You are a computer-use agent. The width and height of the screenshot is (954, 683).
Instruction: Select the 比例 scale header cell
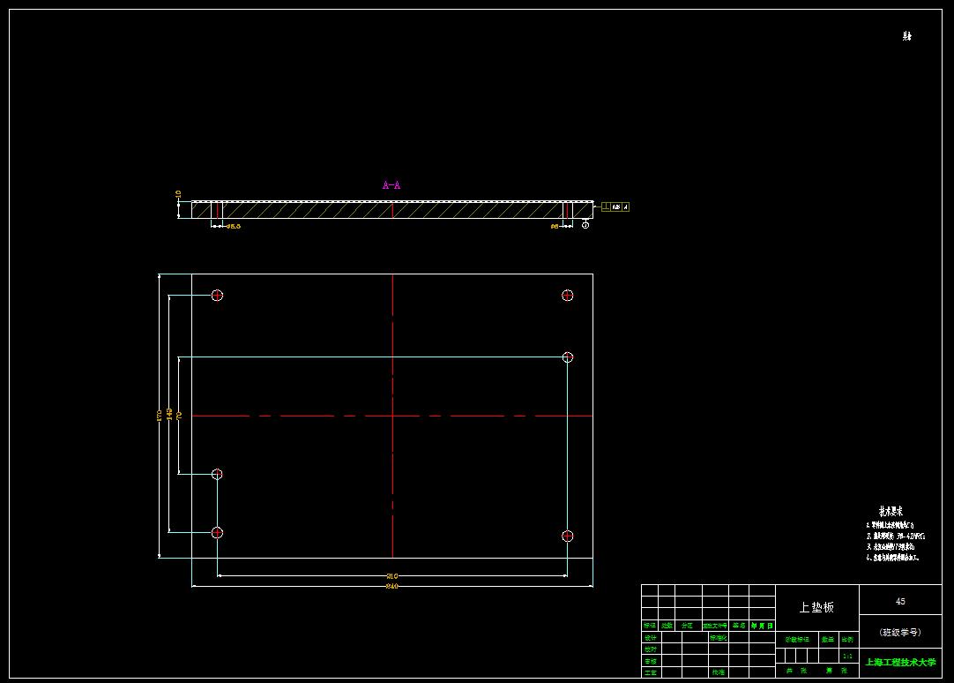[848, 639]
